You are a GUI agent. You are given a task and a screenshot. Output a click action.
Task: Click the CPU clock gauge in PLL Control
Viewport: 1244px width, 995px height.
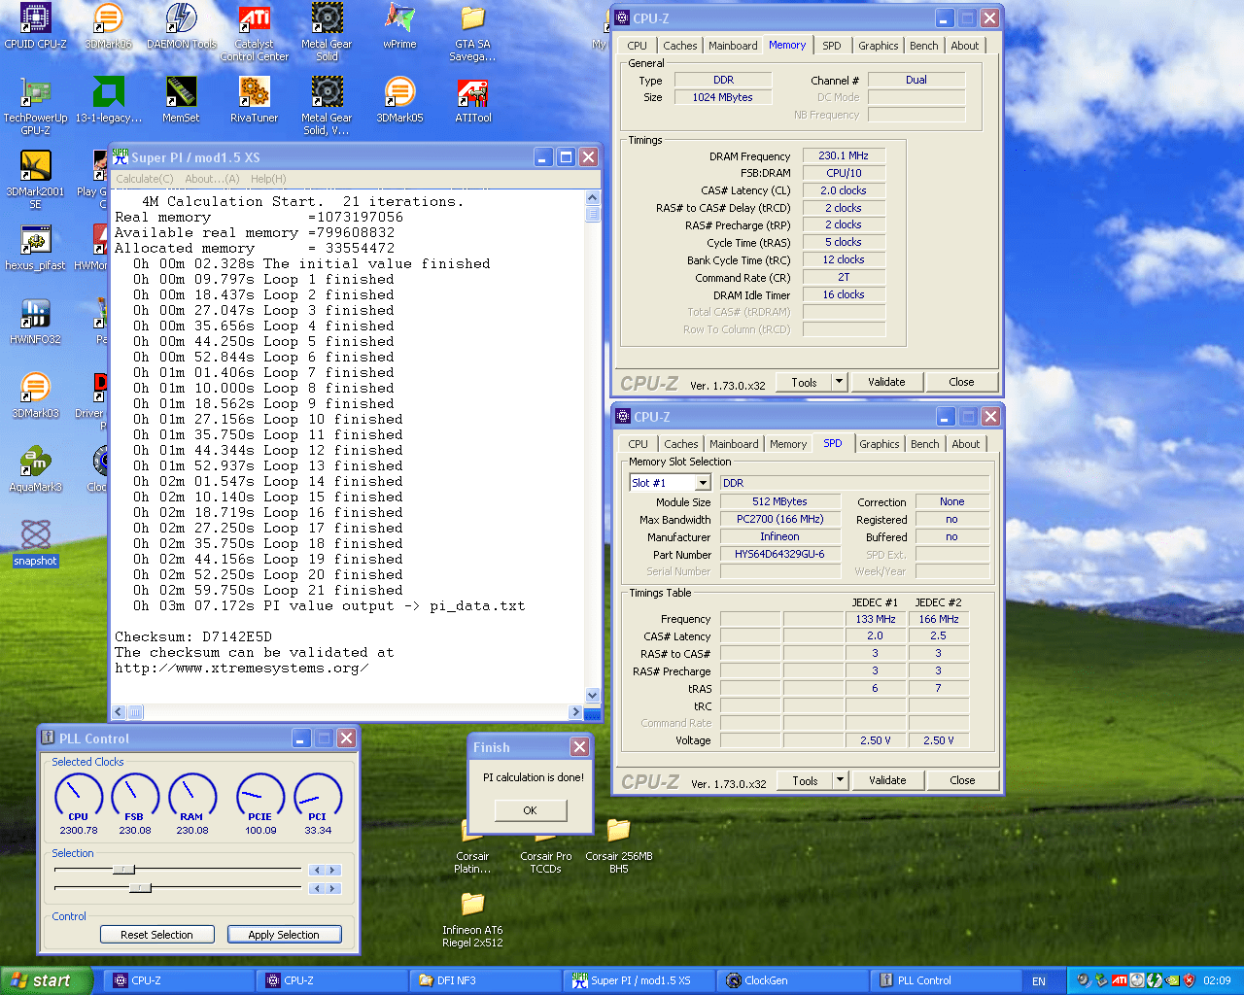(x=78, y=797)
